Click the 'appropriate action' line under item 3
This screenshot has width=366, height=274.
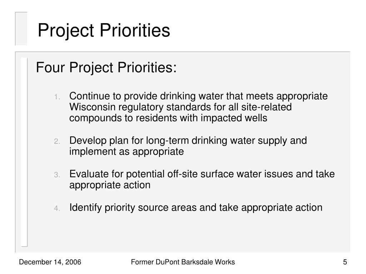[x=110, y=185]
